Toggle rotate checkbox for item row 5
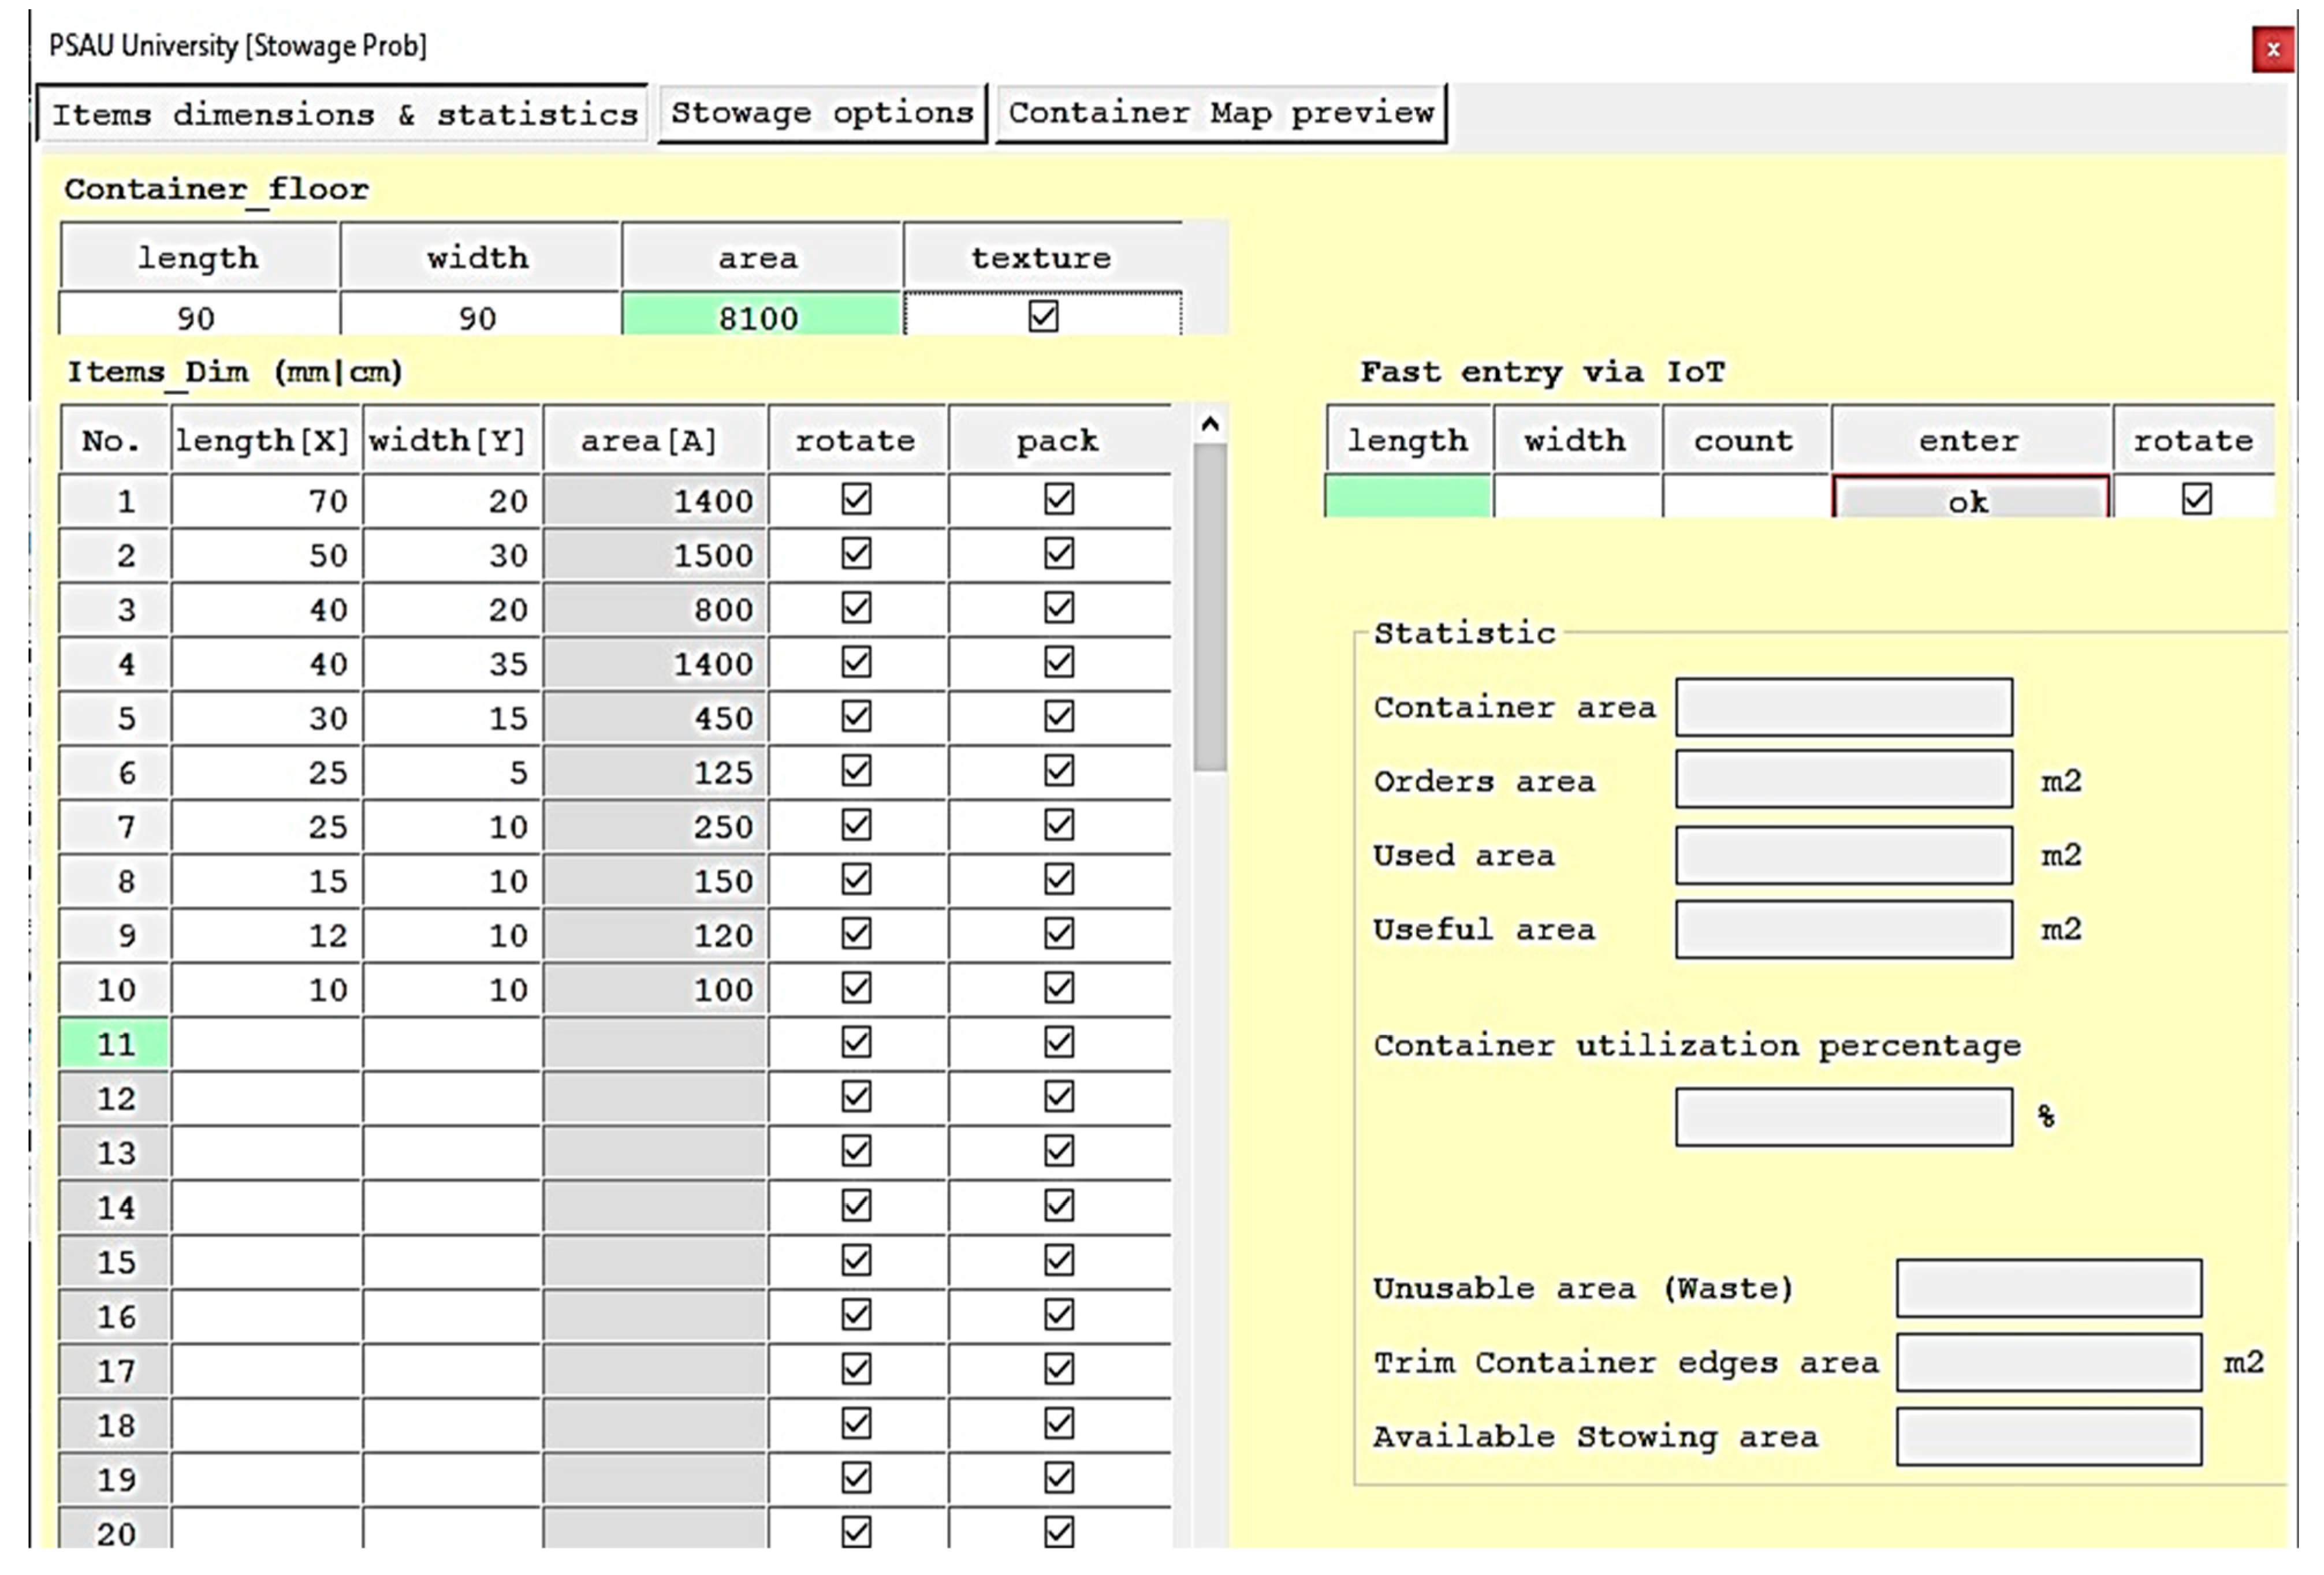This screenshot has width=2324, height=1575. [856, 716]
